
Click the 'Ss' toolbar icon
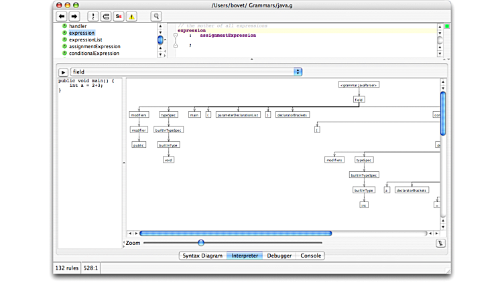pyautogui.click(x=118, y=16)
